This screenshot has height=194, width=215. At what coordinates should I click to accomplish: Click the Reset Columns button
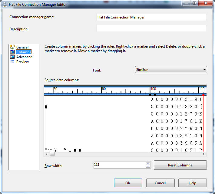click(x=180, y=165)
